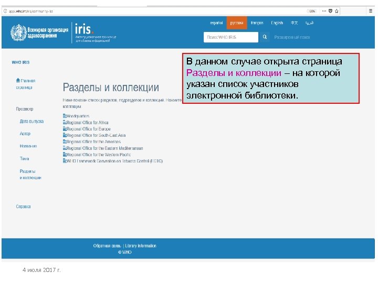Click the icon beside Regional Office for Africa
The height and width of the screenshot is (283, 378).
click(65, 122)
